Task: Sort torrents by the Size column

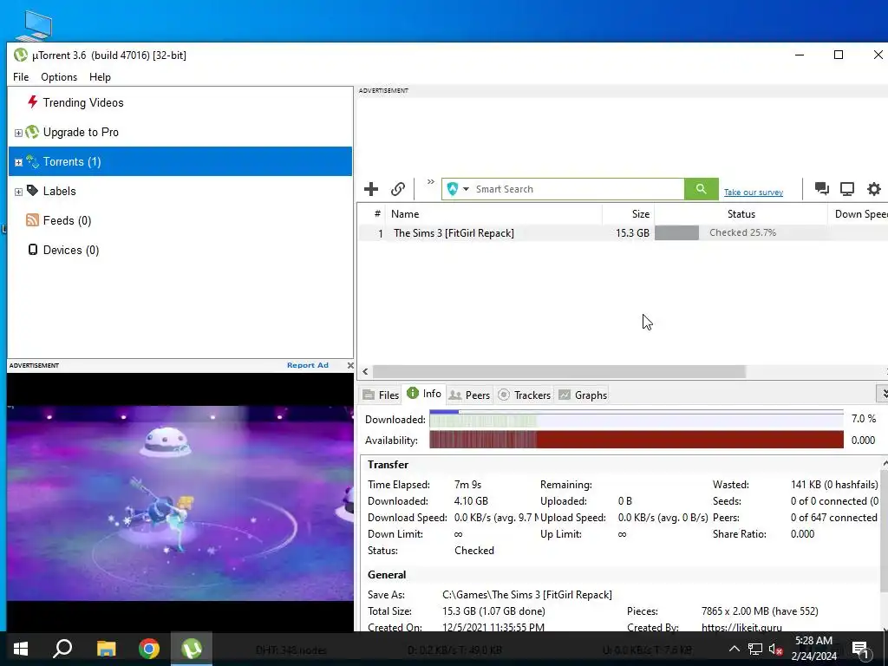Action: click(628, 214)
